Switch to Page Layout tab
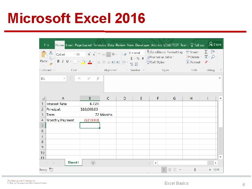This screenshot has width=252, height=189. 83,45
